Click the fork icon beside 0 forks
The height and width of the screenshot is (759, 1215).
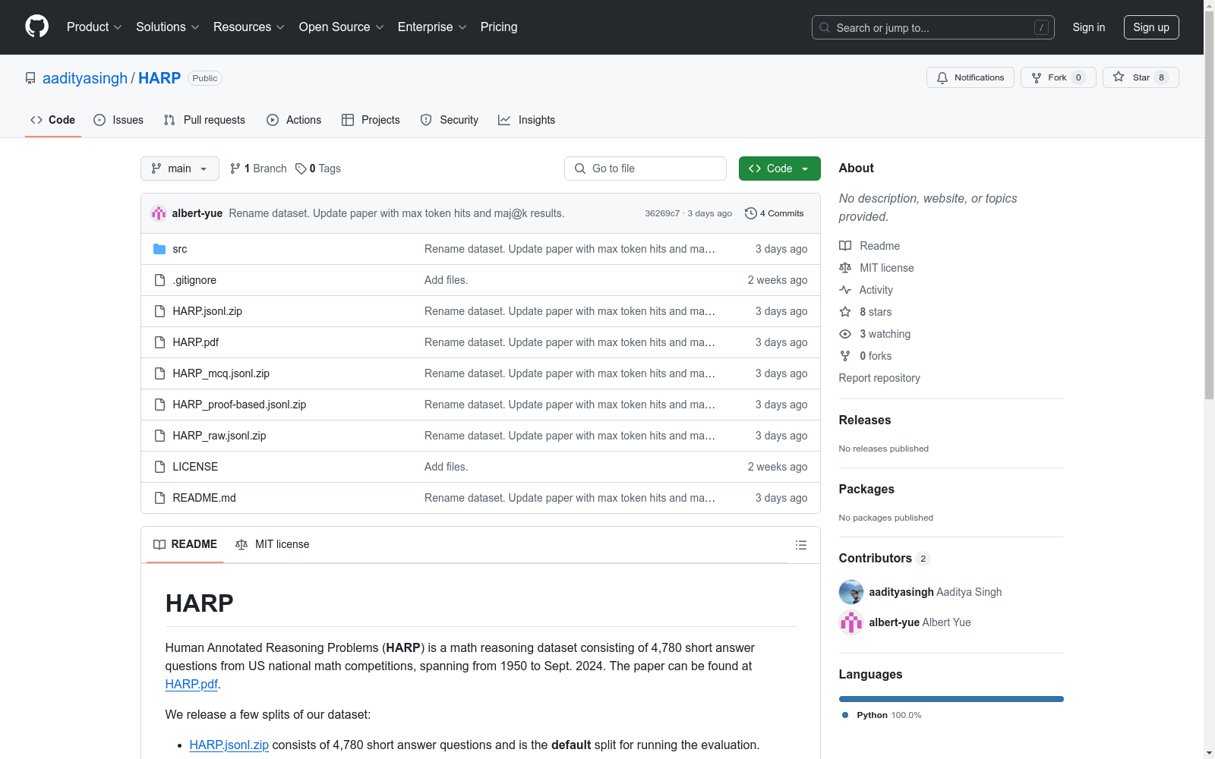tap(845, 356)
